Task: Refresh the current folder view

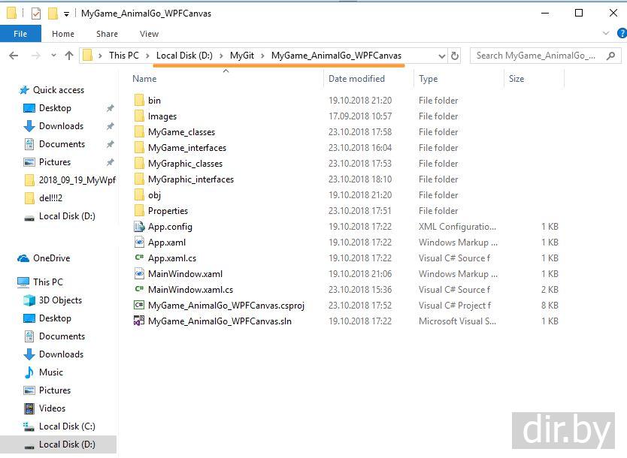Action: [x=455, y=56]
